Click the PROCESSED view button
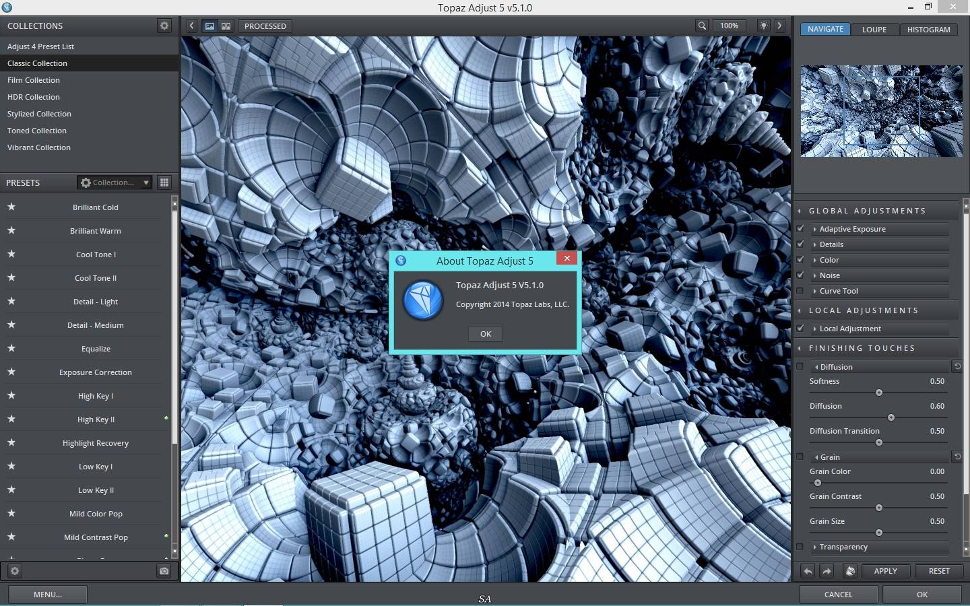The width and height of the screenshot is (970, 606). tap(265, 26)
